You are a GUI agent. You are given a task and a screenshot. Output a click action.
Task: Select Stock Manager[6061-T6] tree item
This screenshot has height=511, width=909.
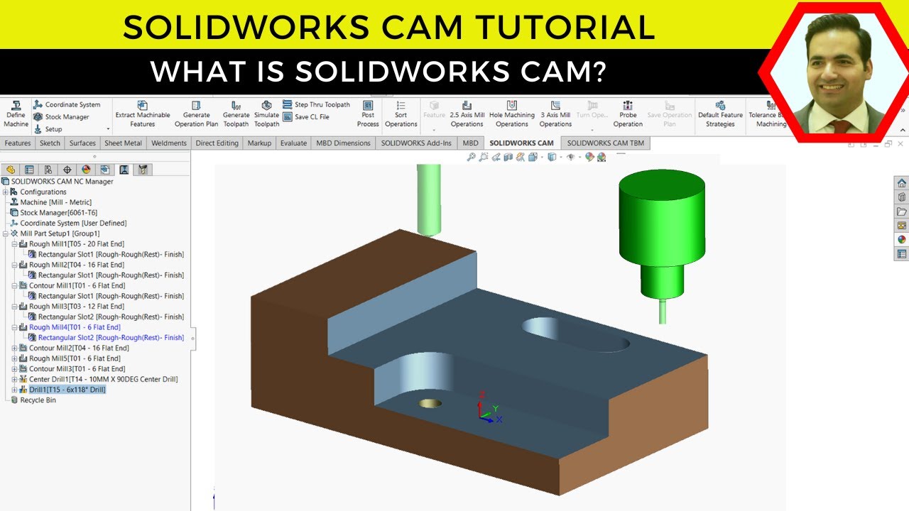(53, 213)
